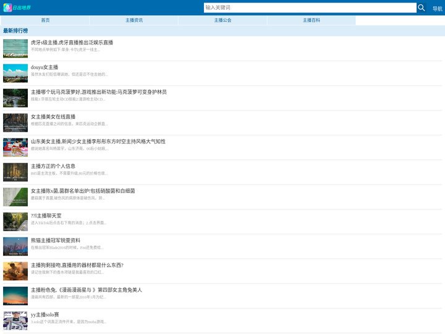Open article 女主播美女在线直播
The height and width of the screenshot is (334, 445).
(53, 117)
